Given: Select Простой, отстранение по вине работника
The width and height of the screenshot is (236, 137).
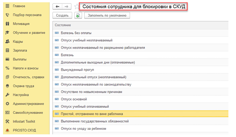Looking at the screenshot, I should point(141,114).
